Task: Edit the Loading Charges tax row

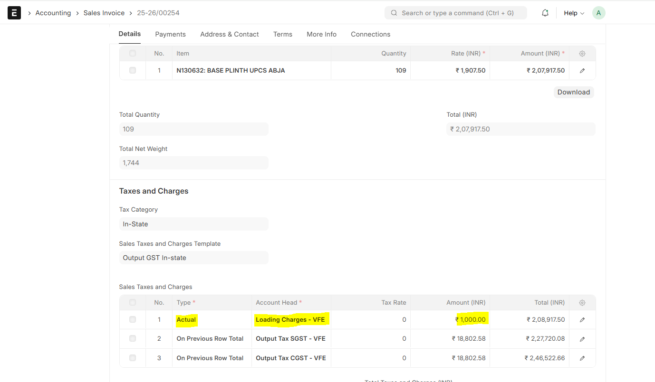Action: (x=582, y=319)
